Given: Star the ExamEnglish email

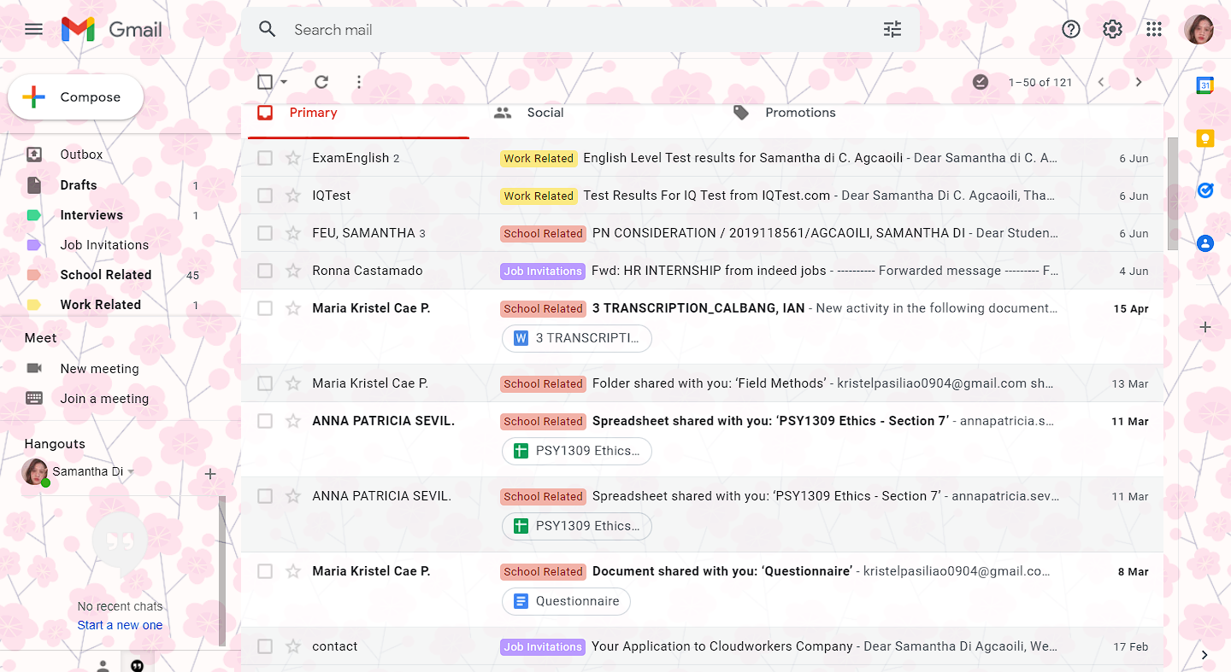Looking at the screenshot, I should [293, 158].
